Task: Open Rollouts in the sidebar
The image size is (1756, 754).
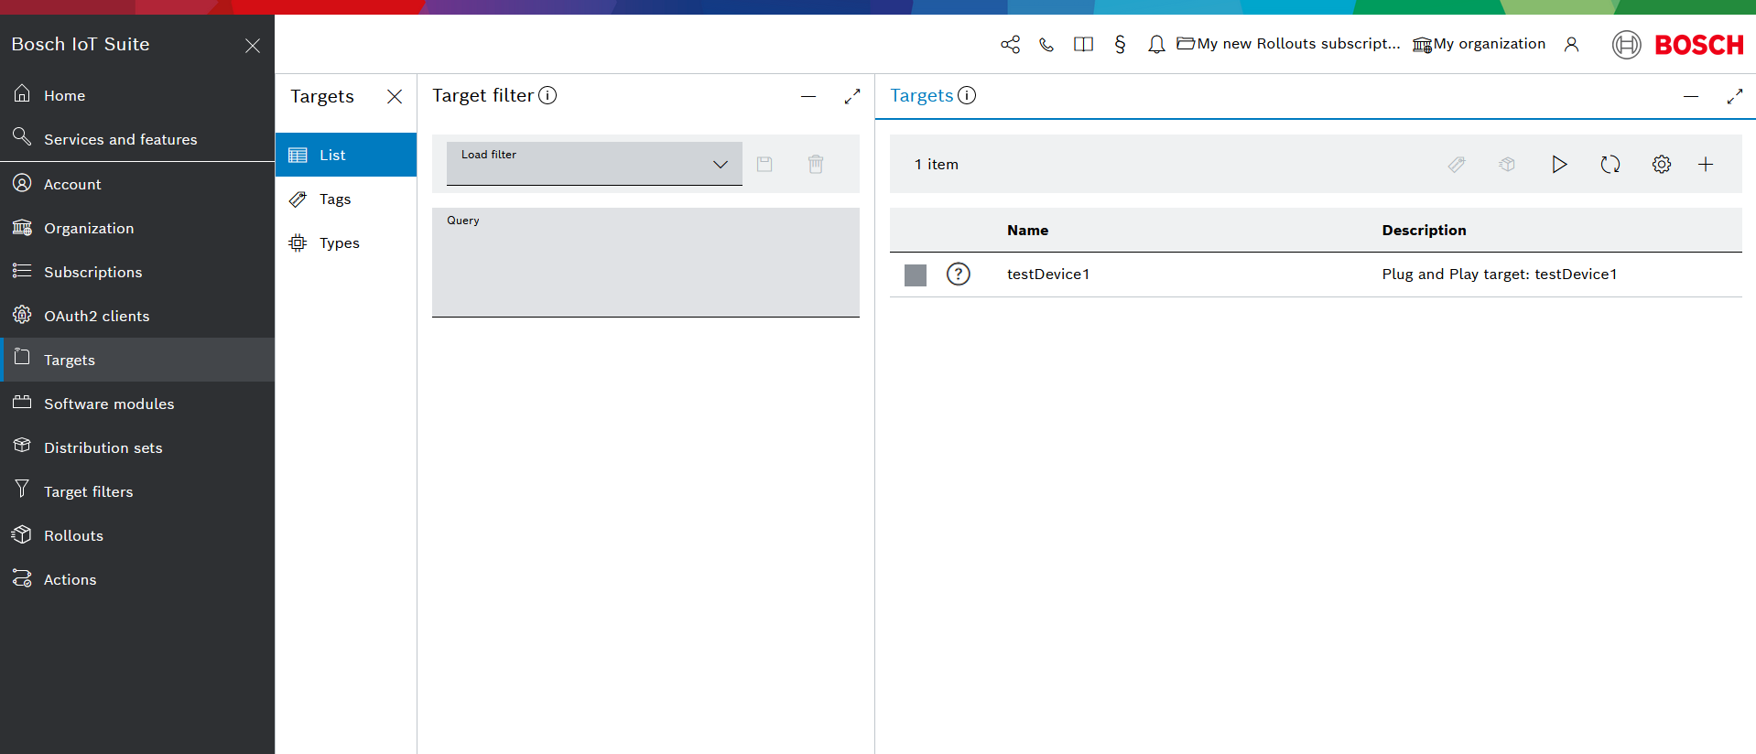Action: [73, 535]
